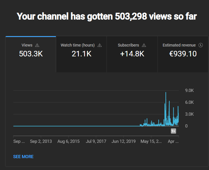Screen dimensions: 209x170
Task: Click the warning icon beside Subscribers
Action: click(144, 45)
